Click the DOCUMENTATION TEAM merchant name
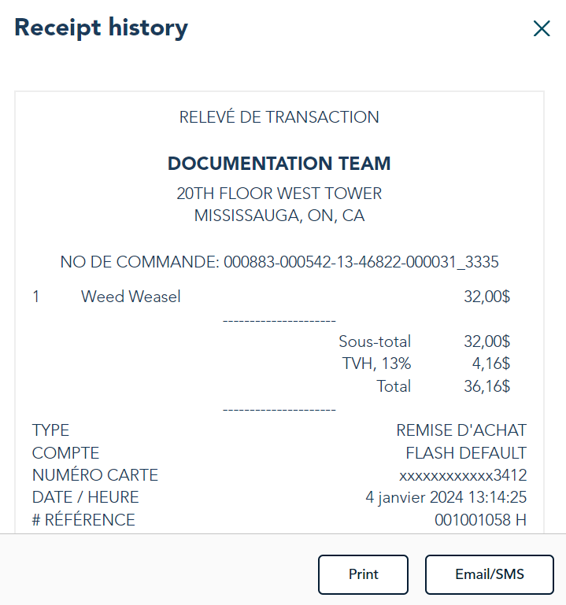The height and width of the screenshot is (605, 566). pos(279,164)
